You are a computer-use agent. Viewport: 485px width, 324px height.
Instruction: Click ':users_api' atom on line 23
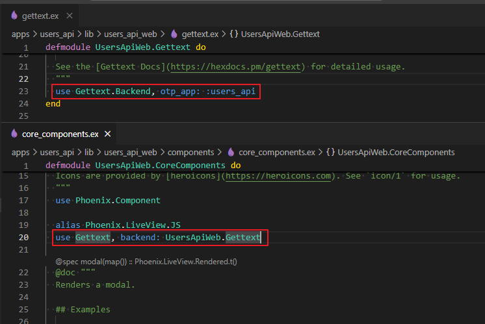(231, 92)
